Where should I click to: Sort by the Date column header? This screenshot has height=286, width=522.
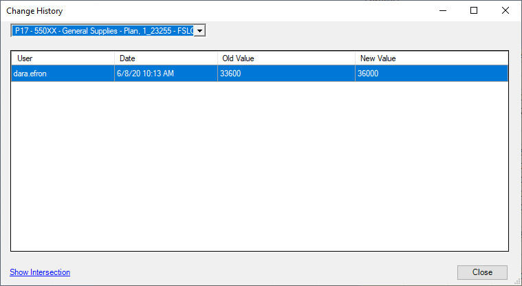(166, 58)
